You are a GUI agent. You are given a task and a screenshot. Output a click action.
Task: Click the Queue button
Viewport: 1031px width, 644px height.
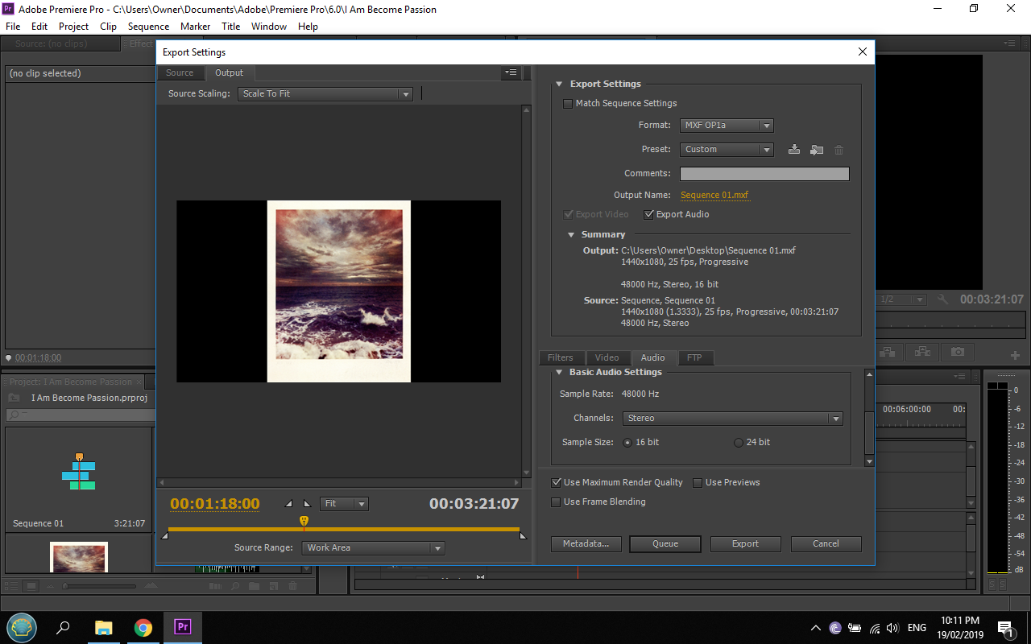point(665,544)
